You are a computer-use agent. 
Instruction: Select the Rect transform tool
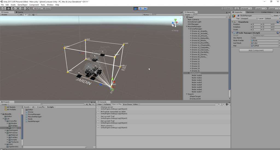pos(23,8)
